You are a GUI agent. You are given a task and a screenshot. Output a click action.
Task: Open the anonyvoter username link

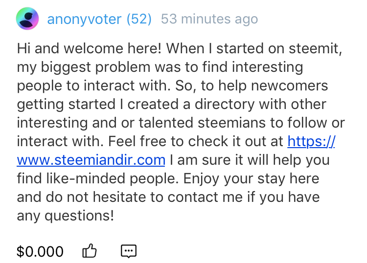point(84,20)
